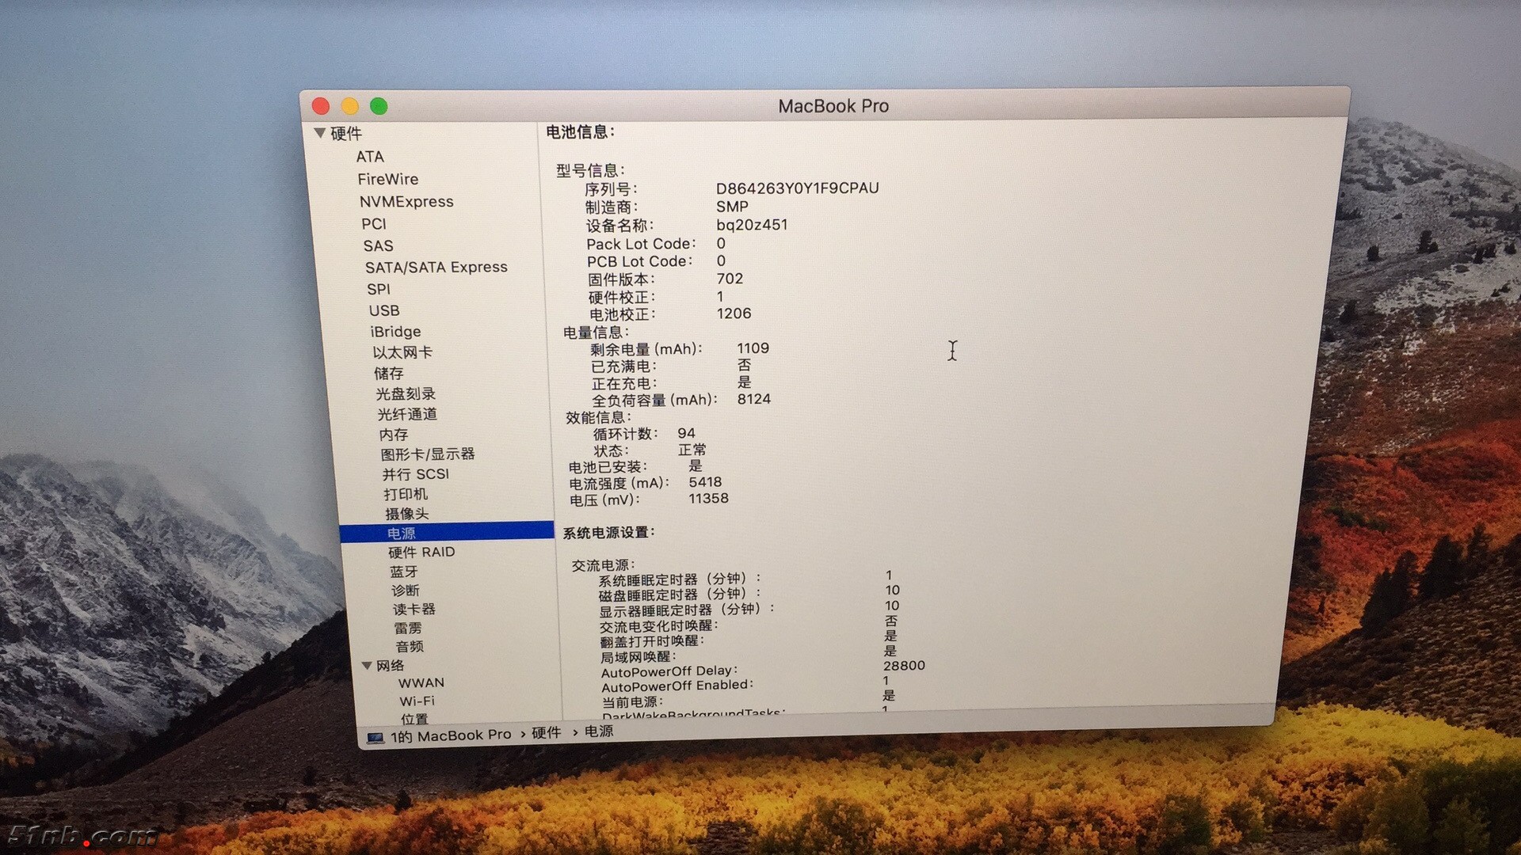Click the red close window button
Screen dimensions: 1521x855
click(x=321, y=106)
